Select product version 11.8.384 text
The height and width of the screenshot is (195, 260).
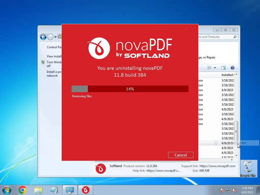pyautogui.click(x=152, y=166)
